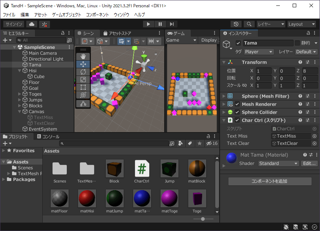Select the CharCtrl script asset
320x231 pixels.
(x=142, y=172)
